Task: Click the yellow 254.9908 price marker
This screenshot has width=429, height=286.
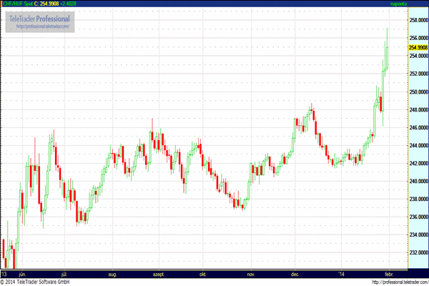Action: point(418,48)
